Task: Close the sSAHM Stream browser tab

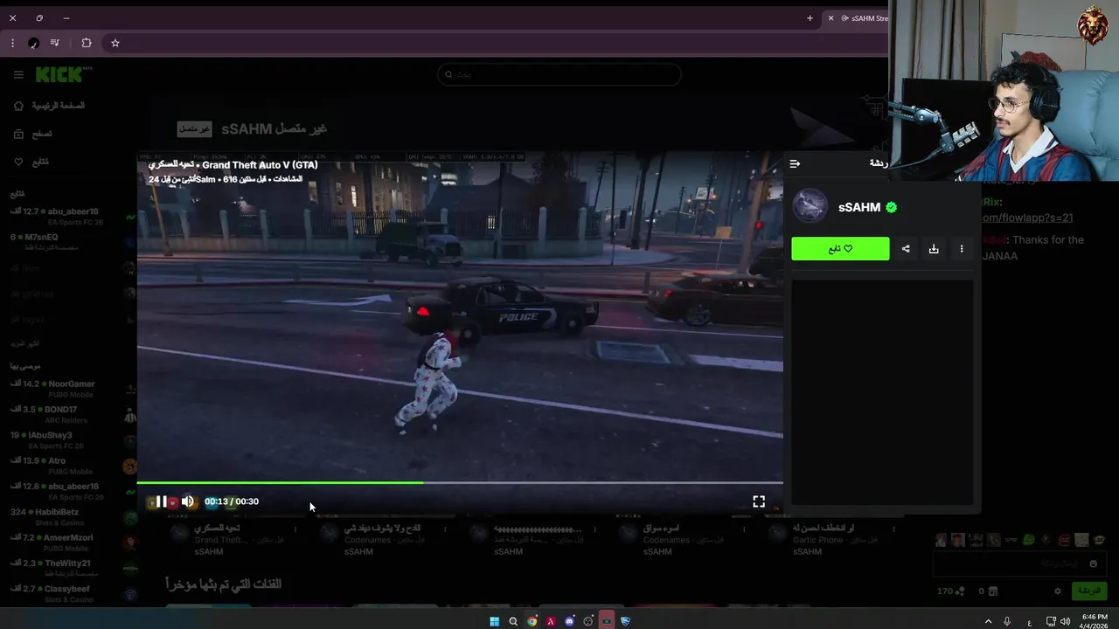Action: [x=831, y=17]
